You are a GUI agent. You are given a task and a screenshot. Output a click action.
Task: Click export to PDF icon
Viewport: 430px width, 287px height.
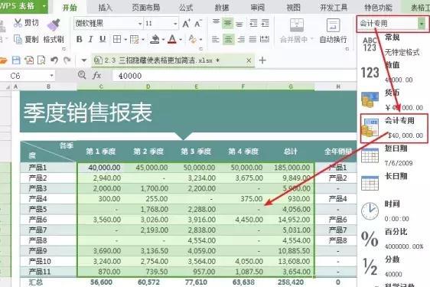[29, 60]
